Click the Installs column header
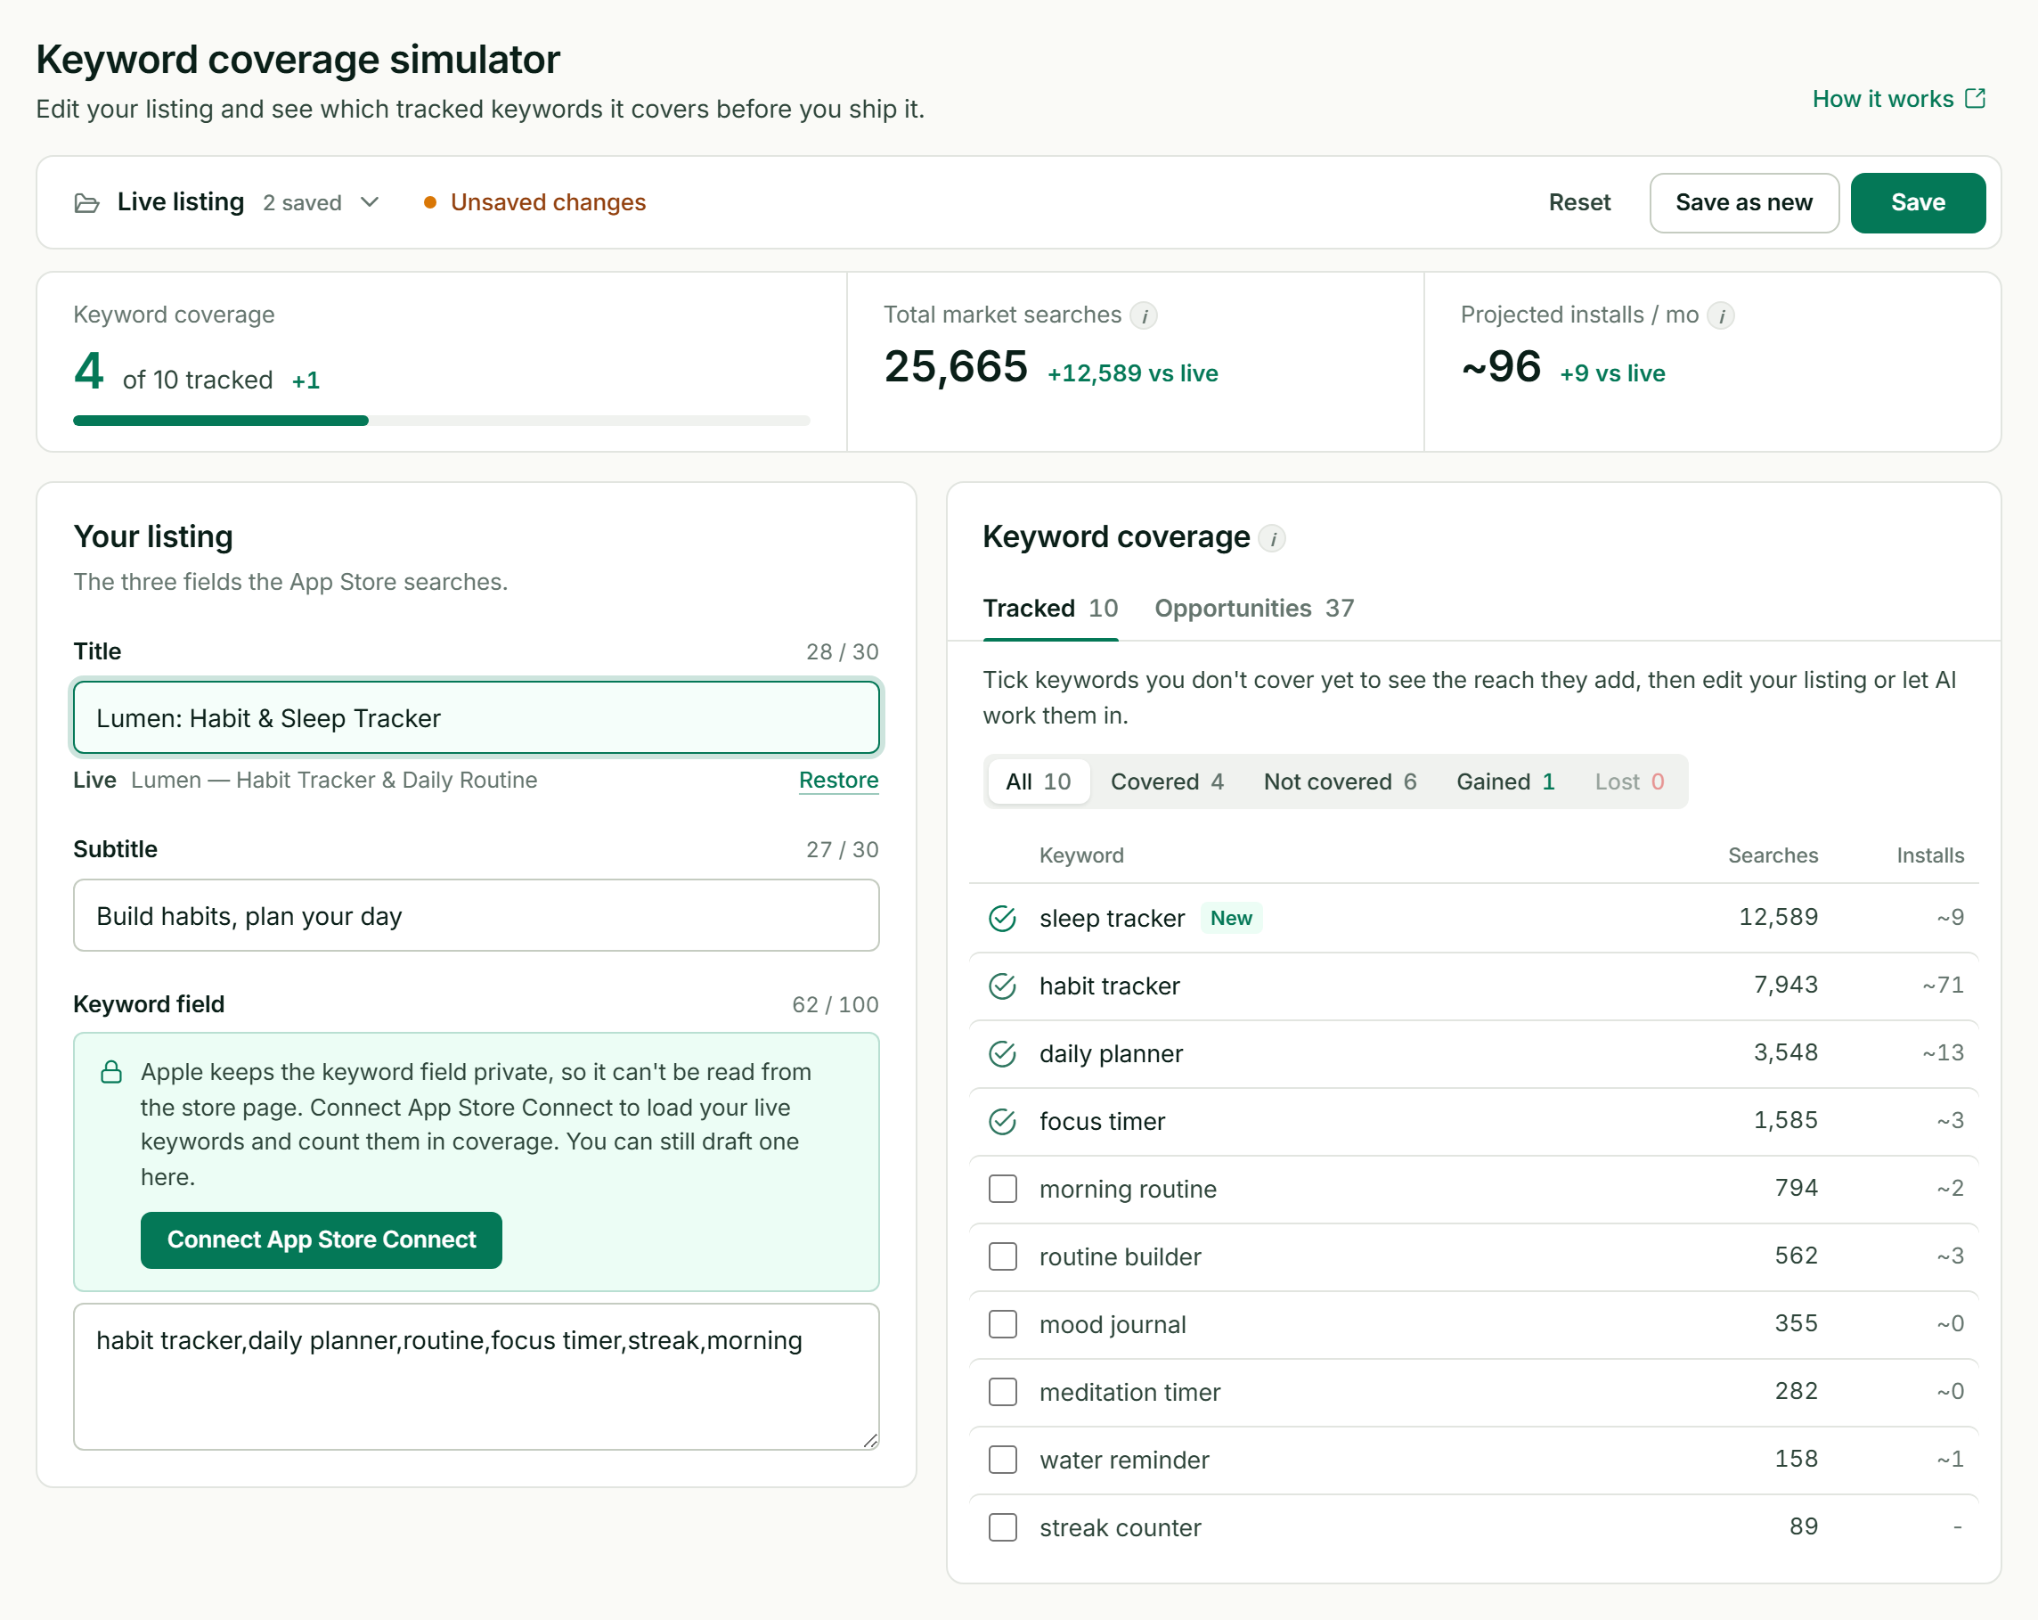The width and height of the screenshot is (2038, 1620). (1929, 855)
